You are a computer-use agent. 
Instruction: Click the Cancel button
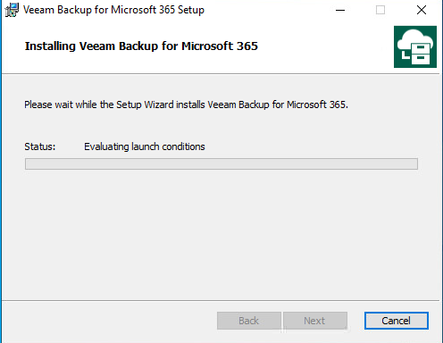(397, 321)
